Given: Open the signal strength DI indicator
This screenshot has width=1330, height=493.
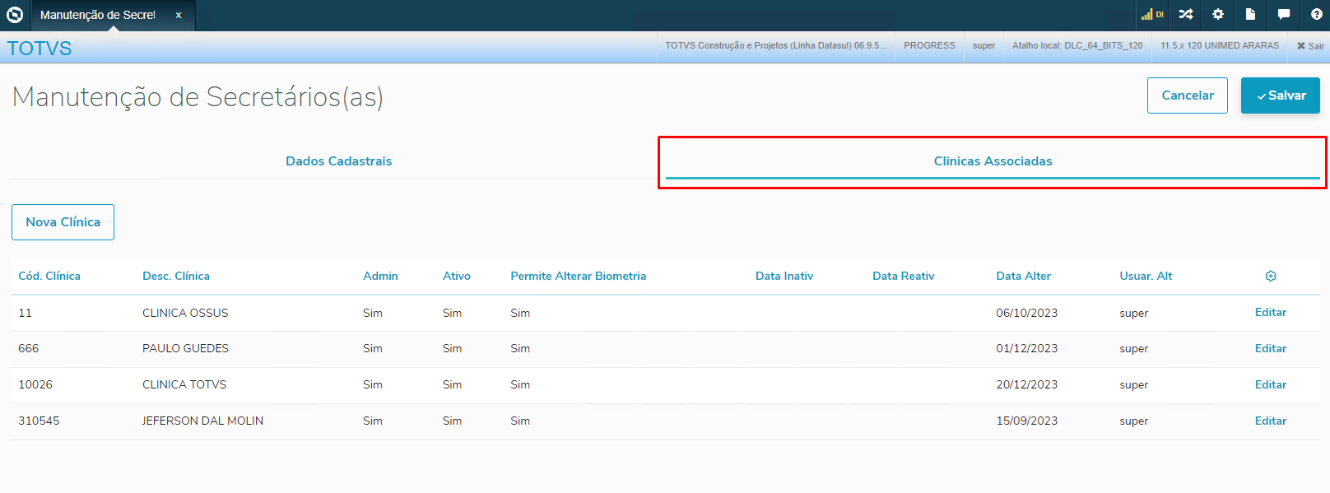Looking at the screenshot, I should [1152, 14].
